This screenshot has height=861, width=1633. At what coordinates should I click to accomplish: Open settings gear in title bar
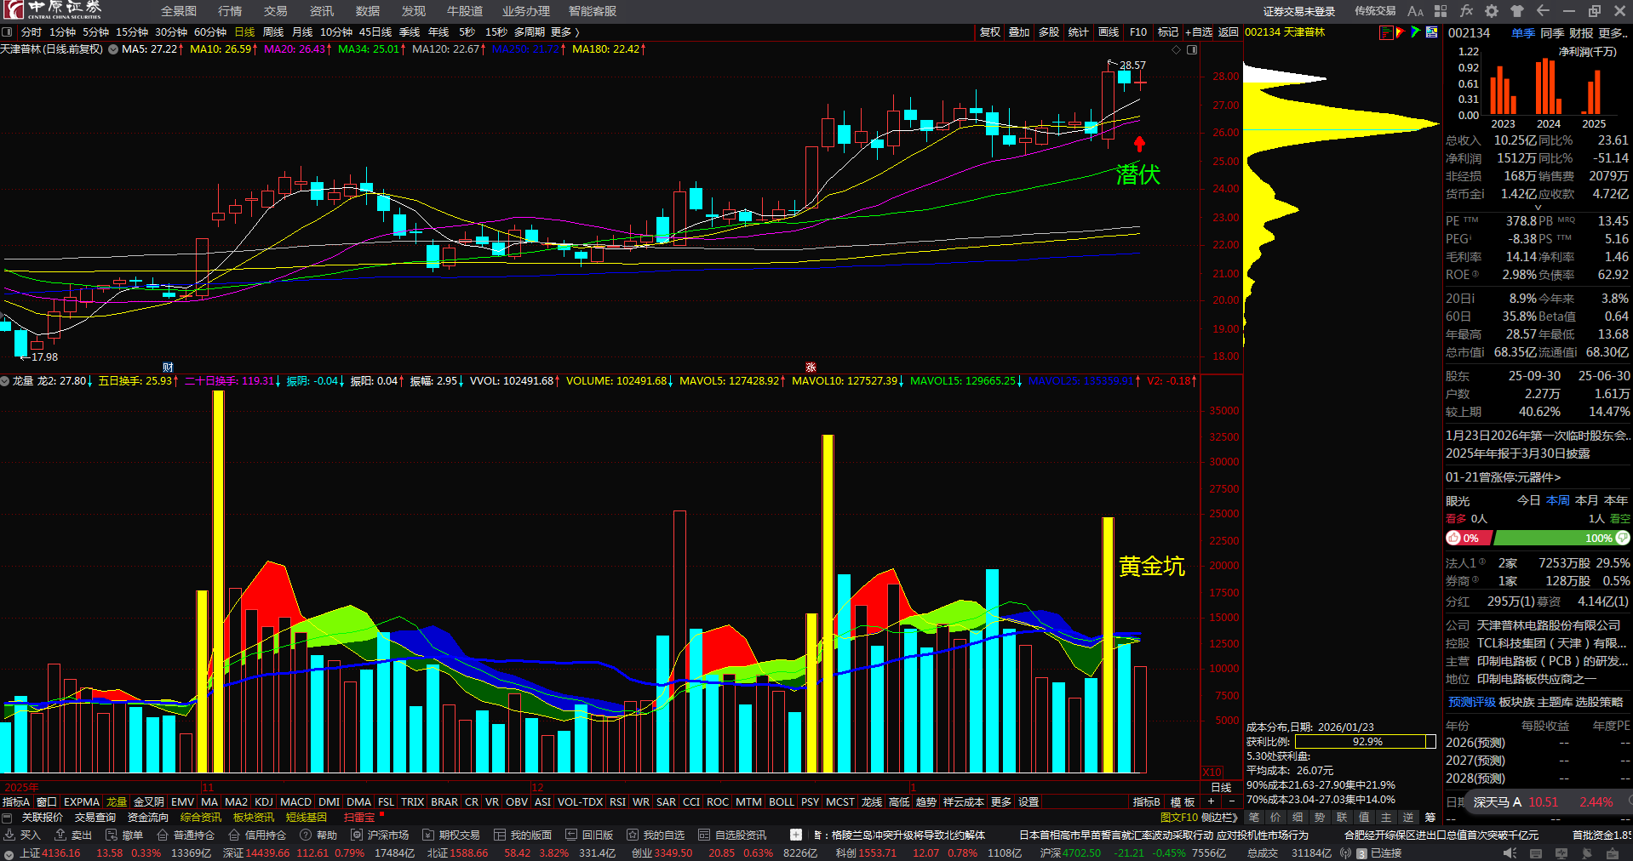(x=1492, y=11)
